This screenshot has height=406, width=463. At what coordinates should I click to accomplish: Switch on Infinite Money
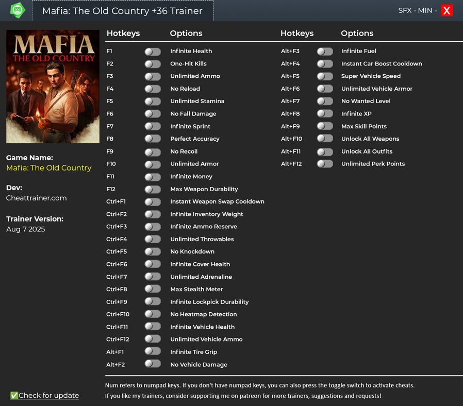click(x=153, y=177)
